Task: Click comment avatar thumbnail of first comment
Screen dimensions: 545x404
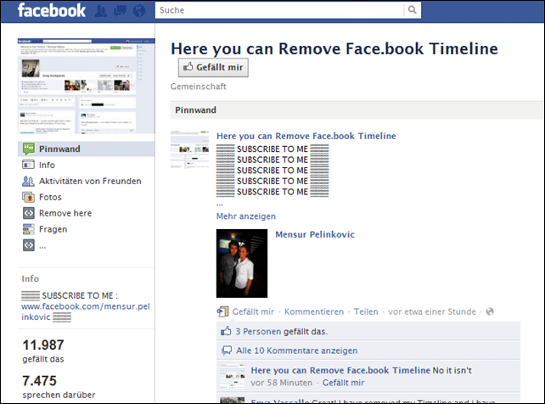Action: pos(233,376)
